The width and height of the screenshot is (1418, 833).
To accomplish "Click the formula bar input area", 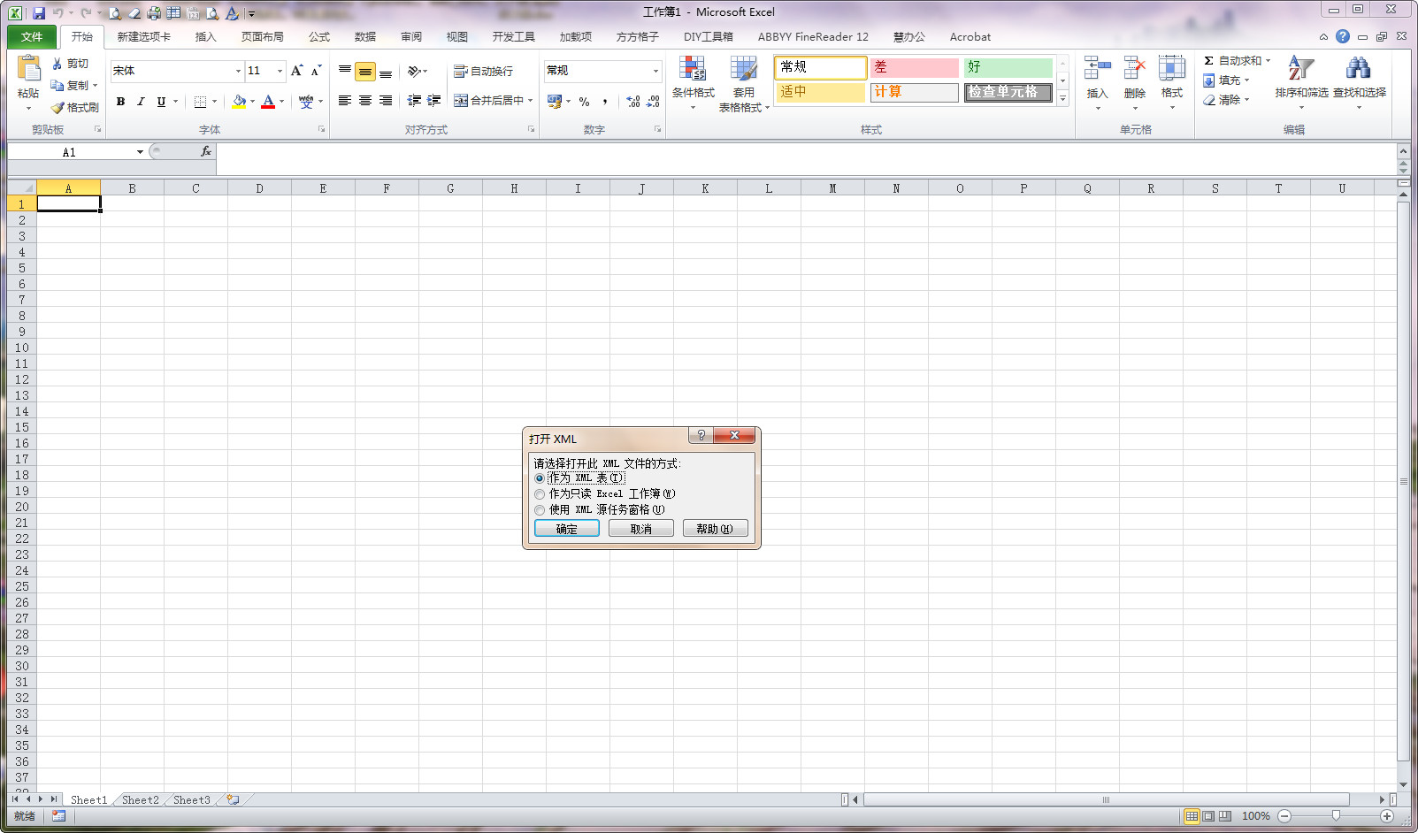I will point(806,158).
